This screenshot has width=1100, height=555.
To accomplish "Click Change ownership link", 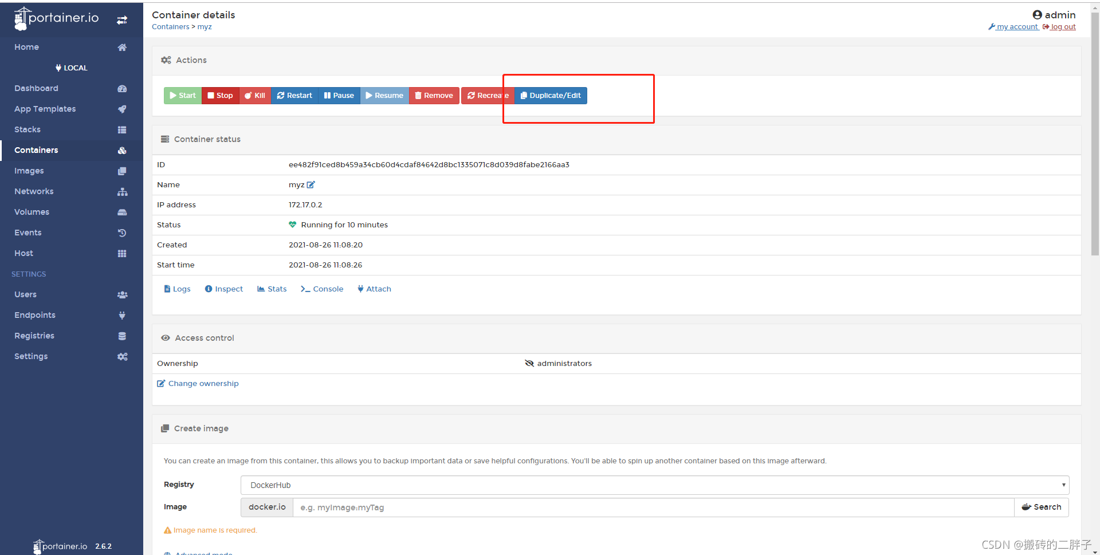I will [198, 384].
